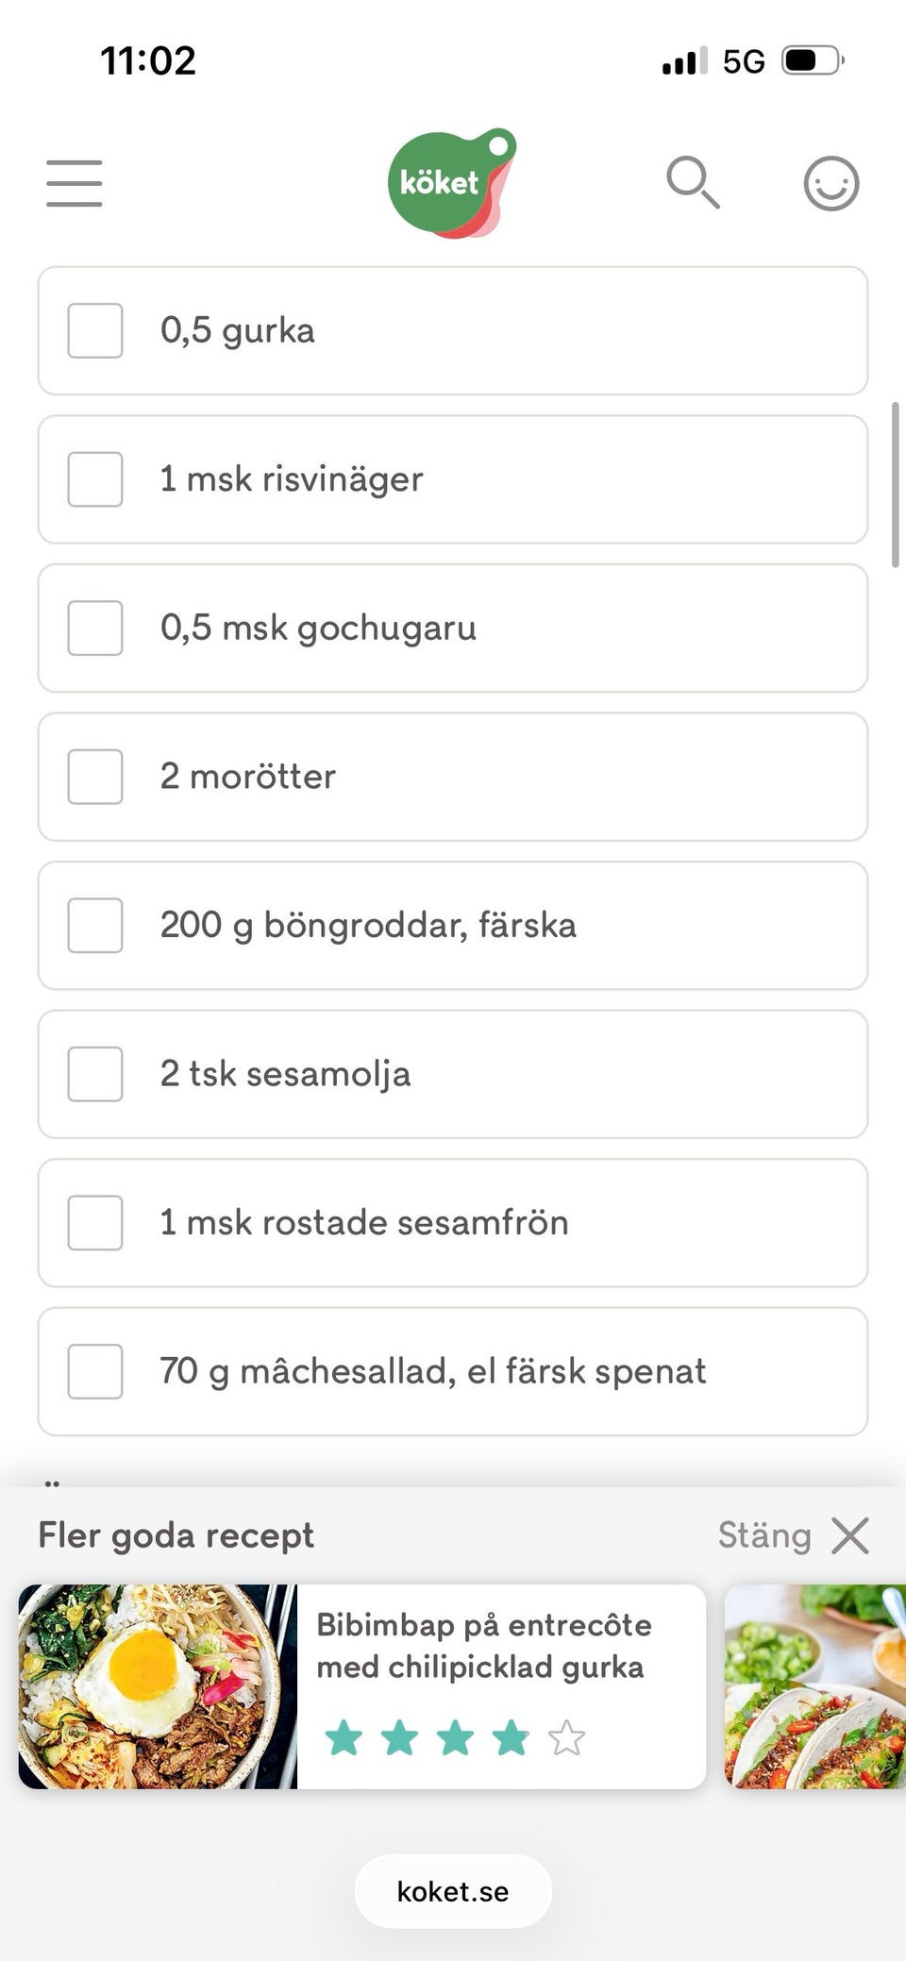This screenshot has width=906, height=1961.
Task: Click the page scrollbar indicator
Action: tap(896, 485)
